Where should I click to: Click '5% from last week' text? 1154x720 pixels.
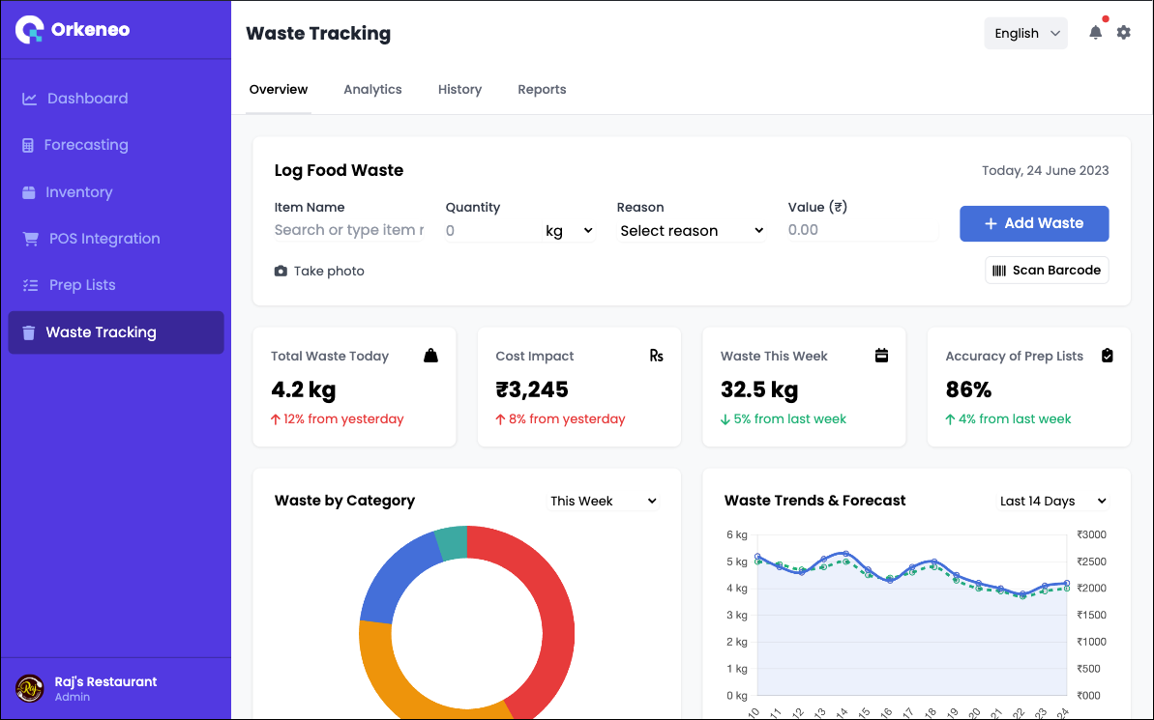click(x=789, y=419)
